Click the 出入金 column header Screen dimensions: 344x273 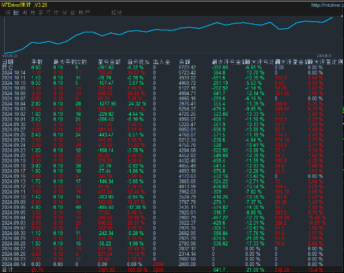tap(162, 62)
